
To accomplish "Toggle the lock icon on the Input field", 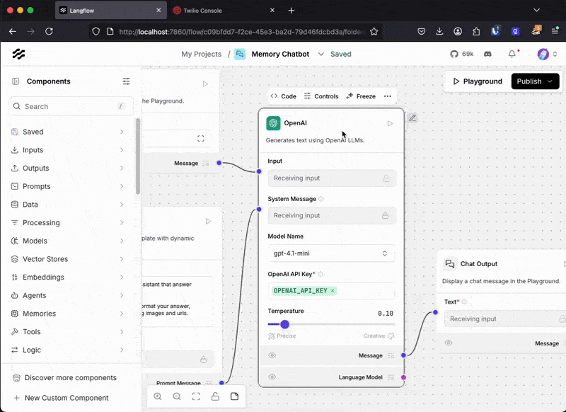I will coord(386,178).
